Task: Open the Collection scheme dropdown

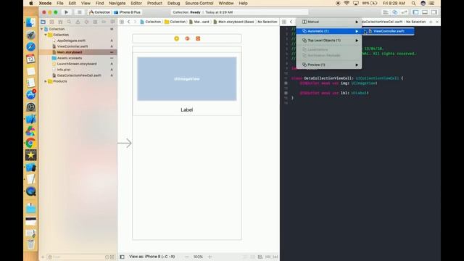Action: (x=99, y=12)
